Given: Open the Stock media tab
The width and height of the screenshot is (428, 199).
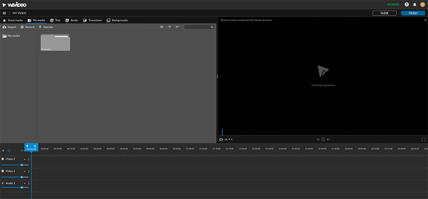Looking at the screenshot, I should point(12,20).
